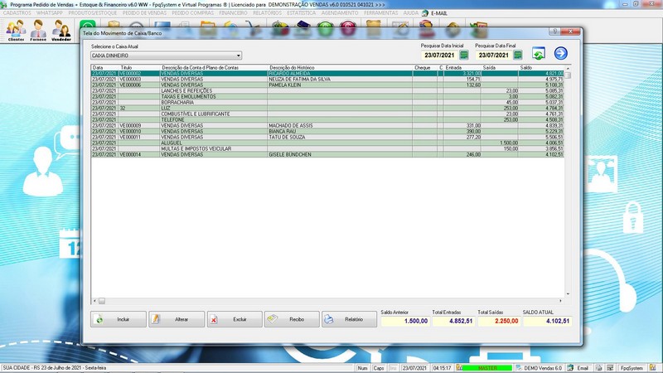Open the PRODUTOS/ESTOQUE menu
The width and height of the screenshot is (663, 373).
click(x=93, y=13)
